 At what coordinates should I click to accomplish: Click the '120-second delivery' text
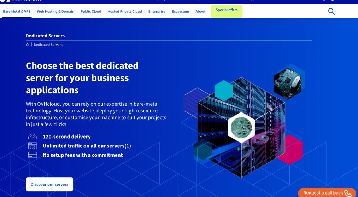pos(67,137)
